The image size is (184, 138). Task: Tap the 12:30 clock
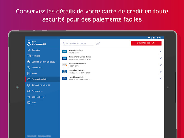[158, 38]
